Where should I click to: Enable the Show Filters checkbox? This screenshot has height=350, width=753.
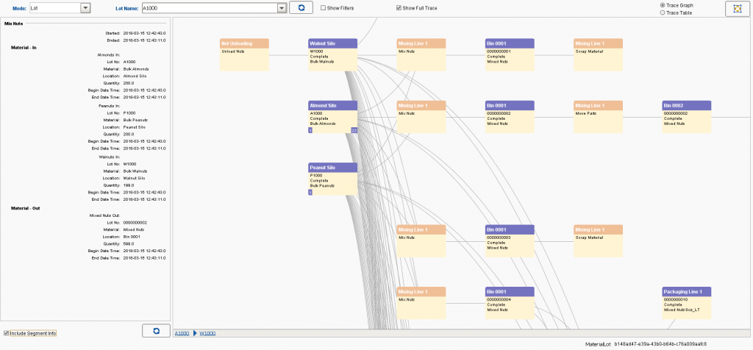pos(324,8)
